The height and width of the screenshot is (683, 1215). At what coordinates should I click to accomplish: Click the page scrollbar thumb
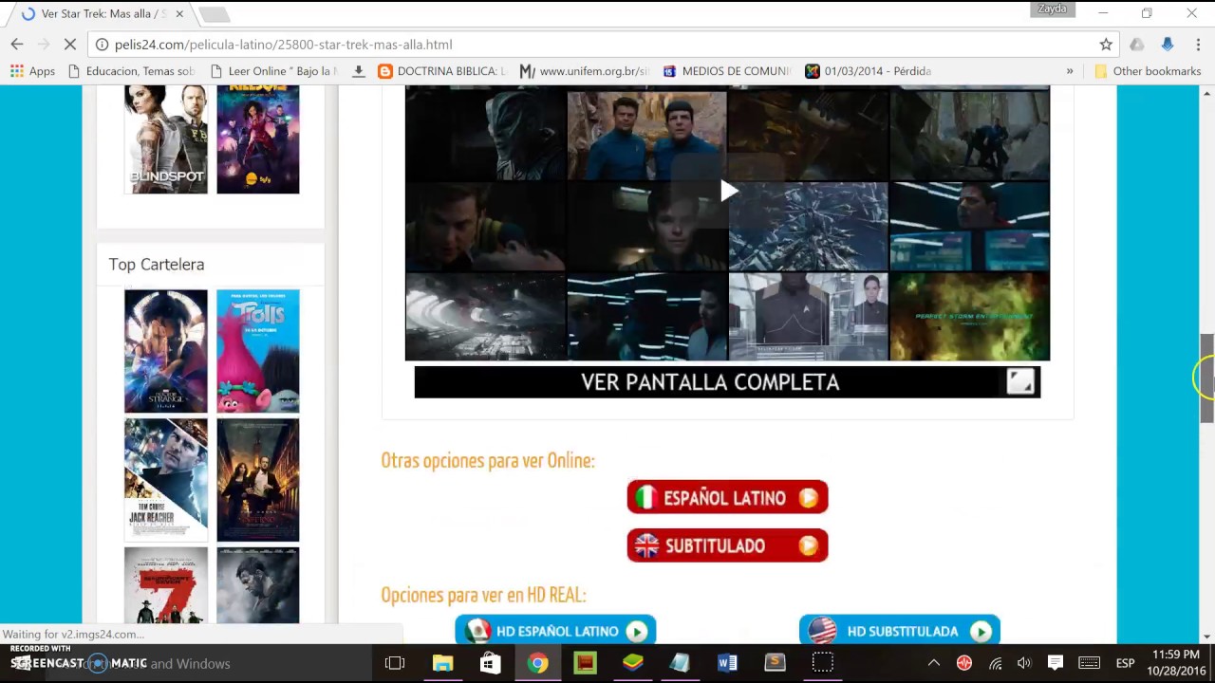(1206, 378)
